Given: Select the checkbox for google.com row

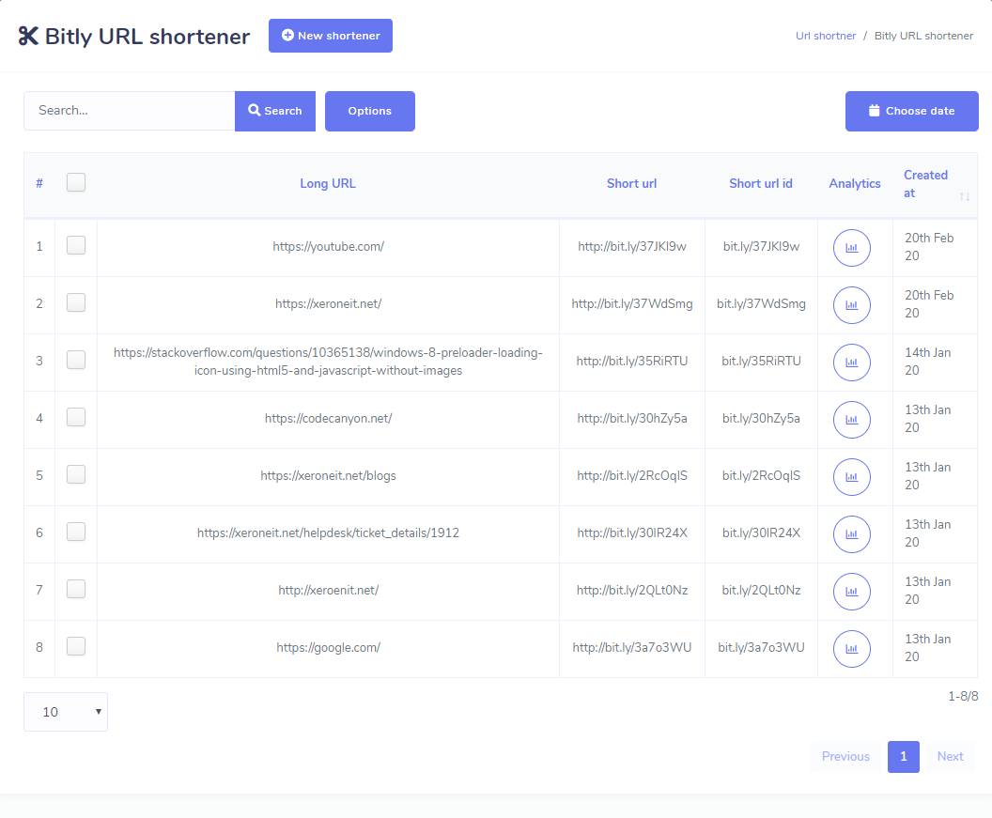Looking at the screenshot, I should pos(76,646).
